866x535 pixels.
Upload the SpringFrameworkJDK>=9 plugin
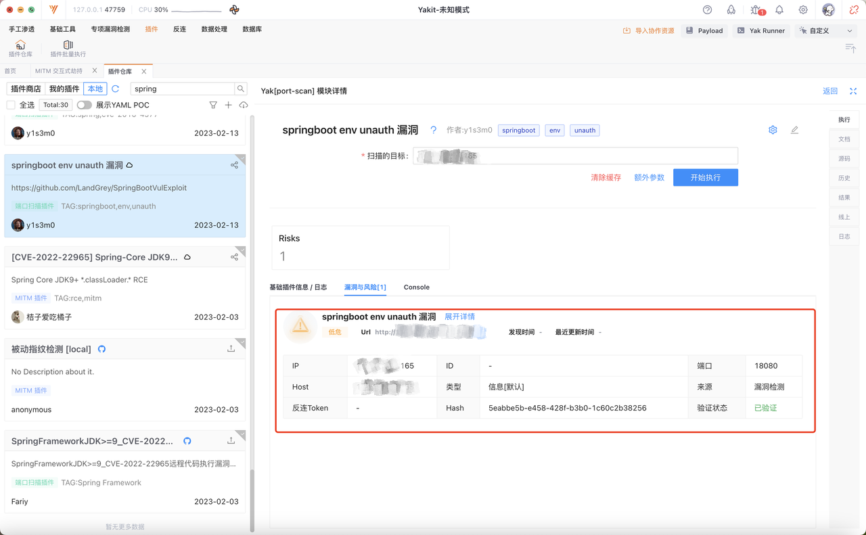click(x=231, y=441)
